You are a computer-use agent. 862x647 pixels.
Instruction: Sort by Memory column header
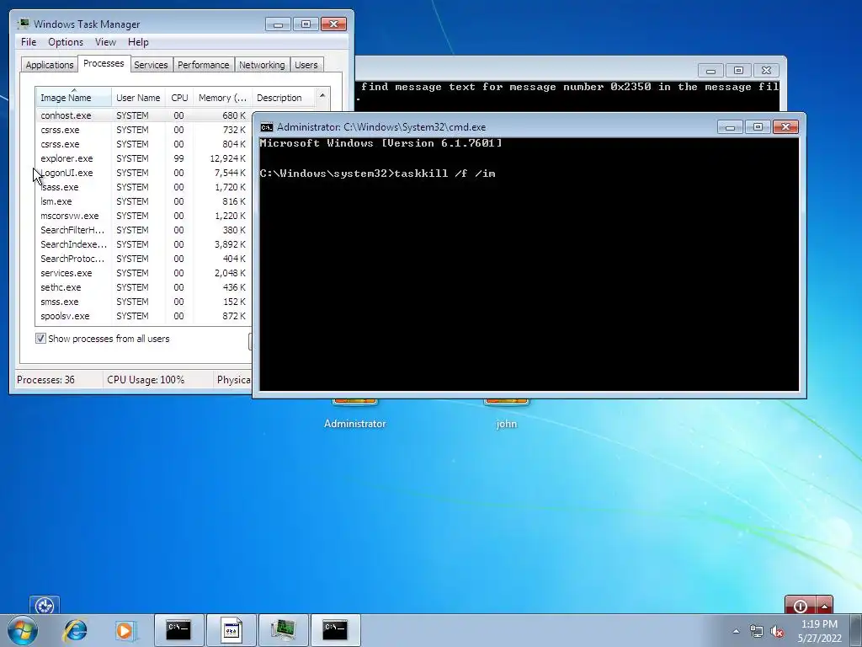(222, 98)
